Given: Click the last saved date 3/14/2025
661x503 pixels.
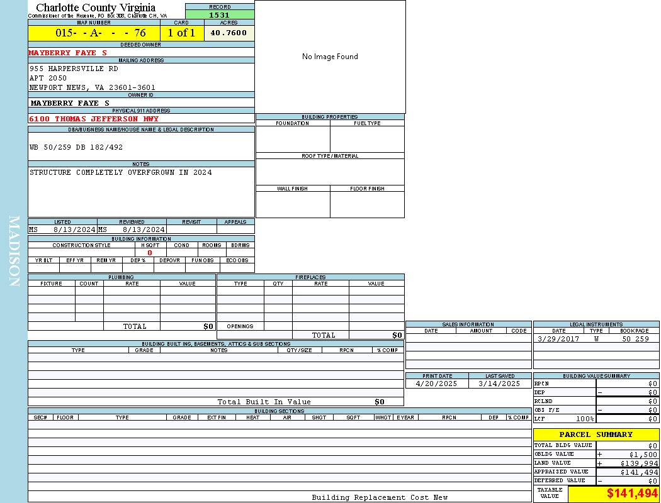Looking at the screenshot, I should (x=499, y=384).
